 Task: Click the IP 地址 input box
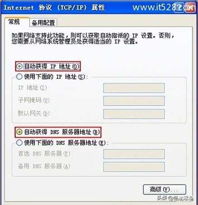point(134,88)
